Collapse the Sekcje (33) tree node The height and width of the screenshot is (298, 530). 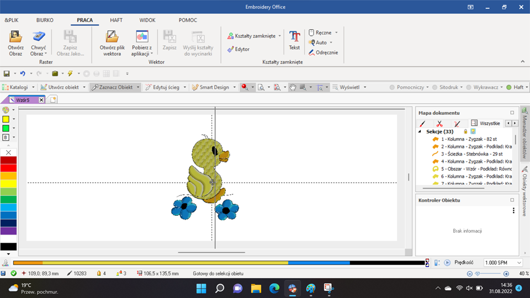point(420,132)
